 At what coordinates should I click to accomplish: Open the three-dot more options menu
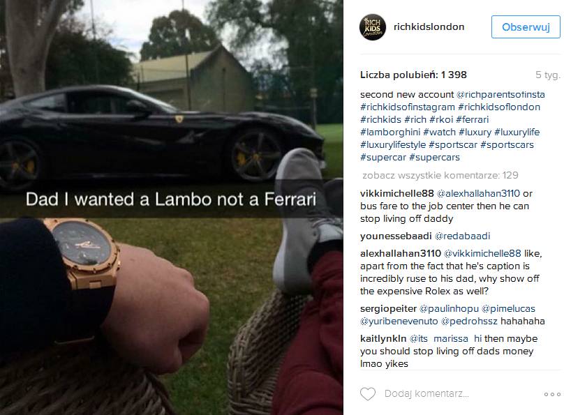552,394
